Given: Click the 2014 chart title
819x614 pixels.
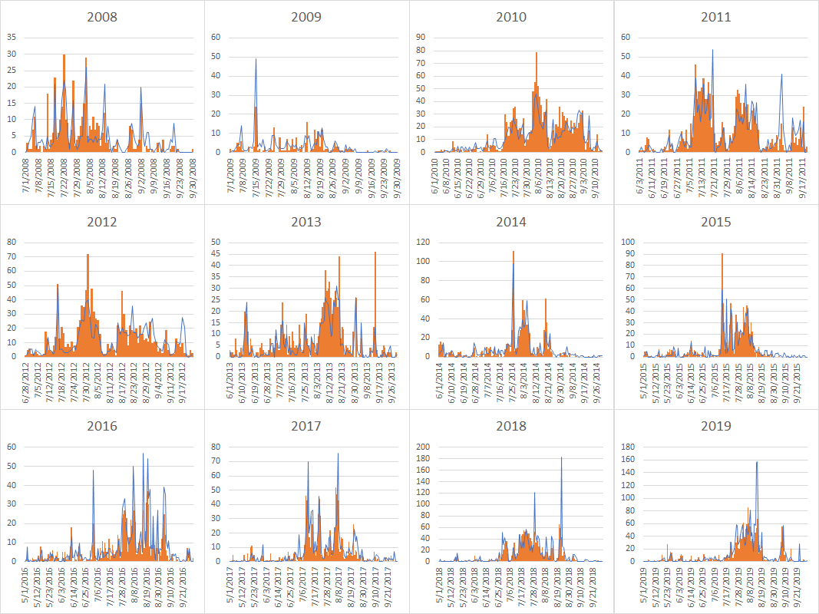Looking at the screenshot, I should pyautogui.click(x=511, y=222).
